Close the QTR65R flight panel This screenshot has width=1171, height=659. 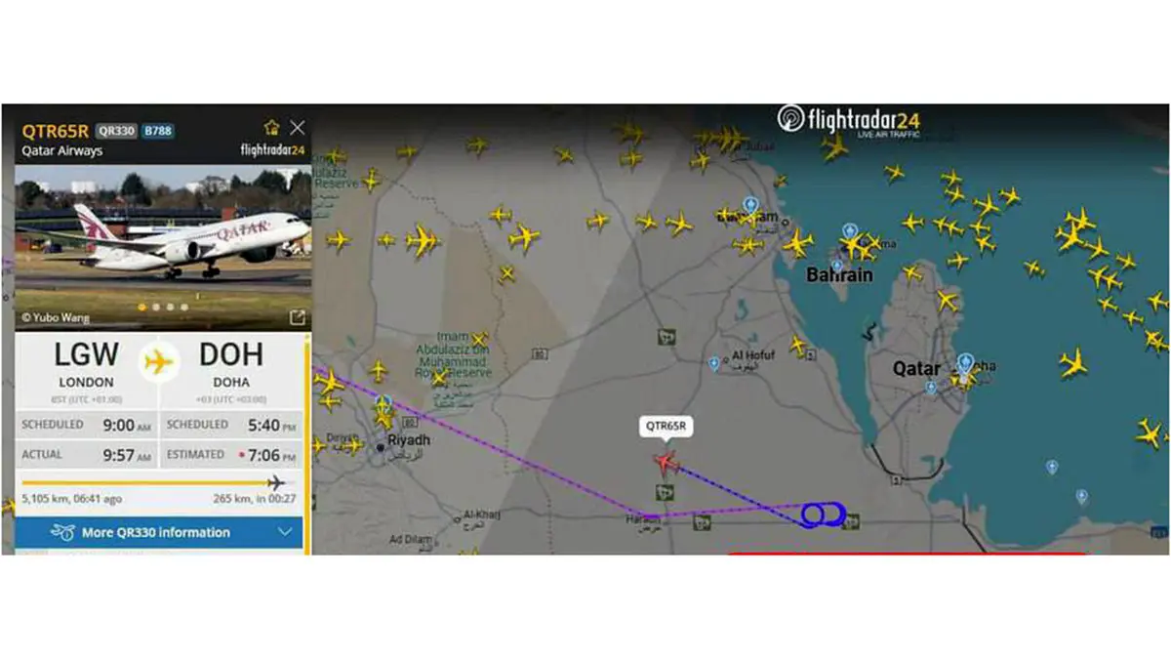pyautogui.click(x=298, y=128)
